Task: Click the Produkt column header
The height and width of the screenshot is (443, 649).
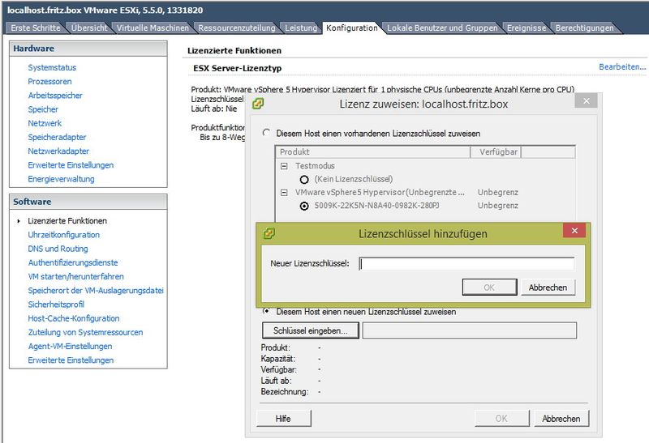Action: tap(373, 151)
